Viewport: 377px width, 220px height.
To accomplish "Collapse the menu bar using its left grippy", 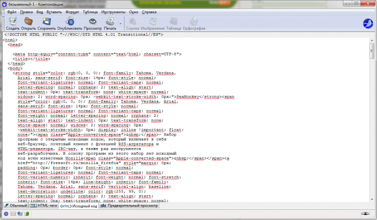I will pyautogui.click(x=4, y=12).
